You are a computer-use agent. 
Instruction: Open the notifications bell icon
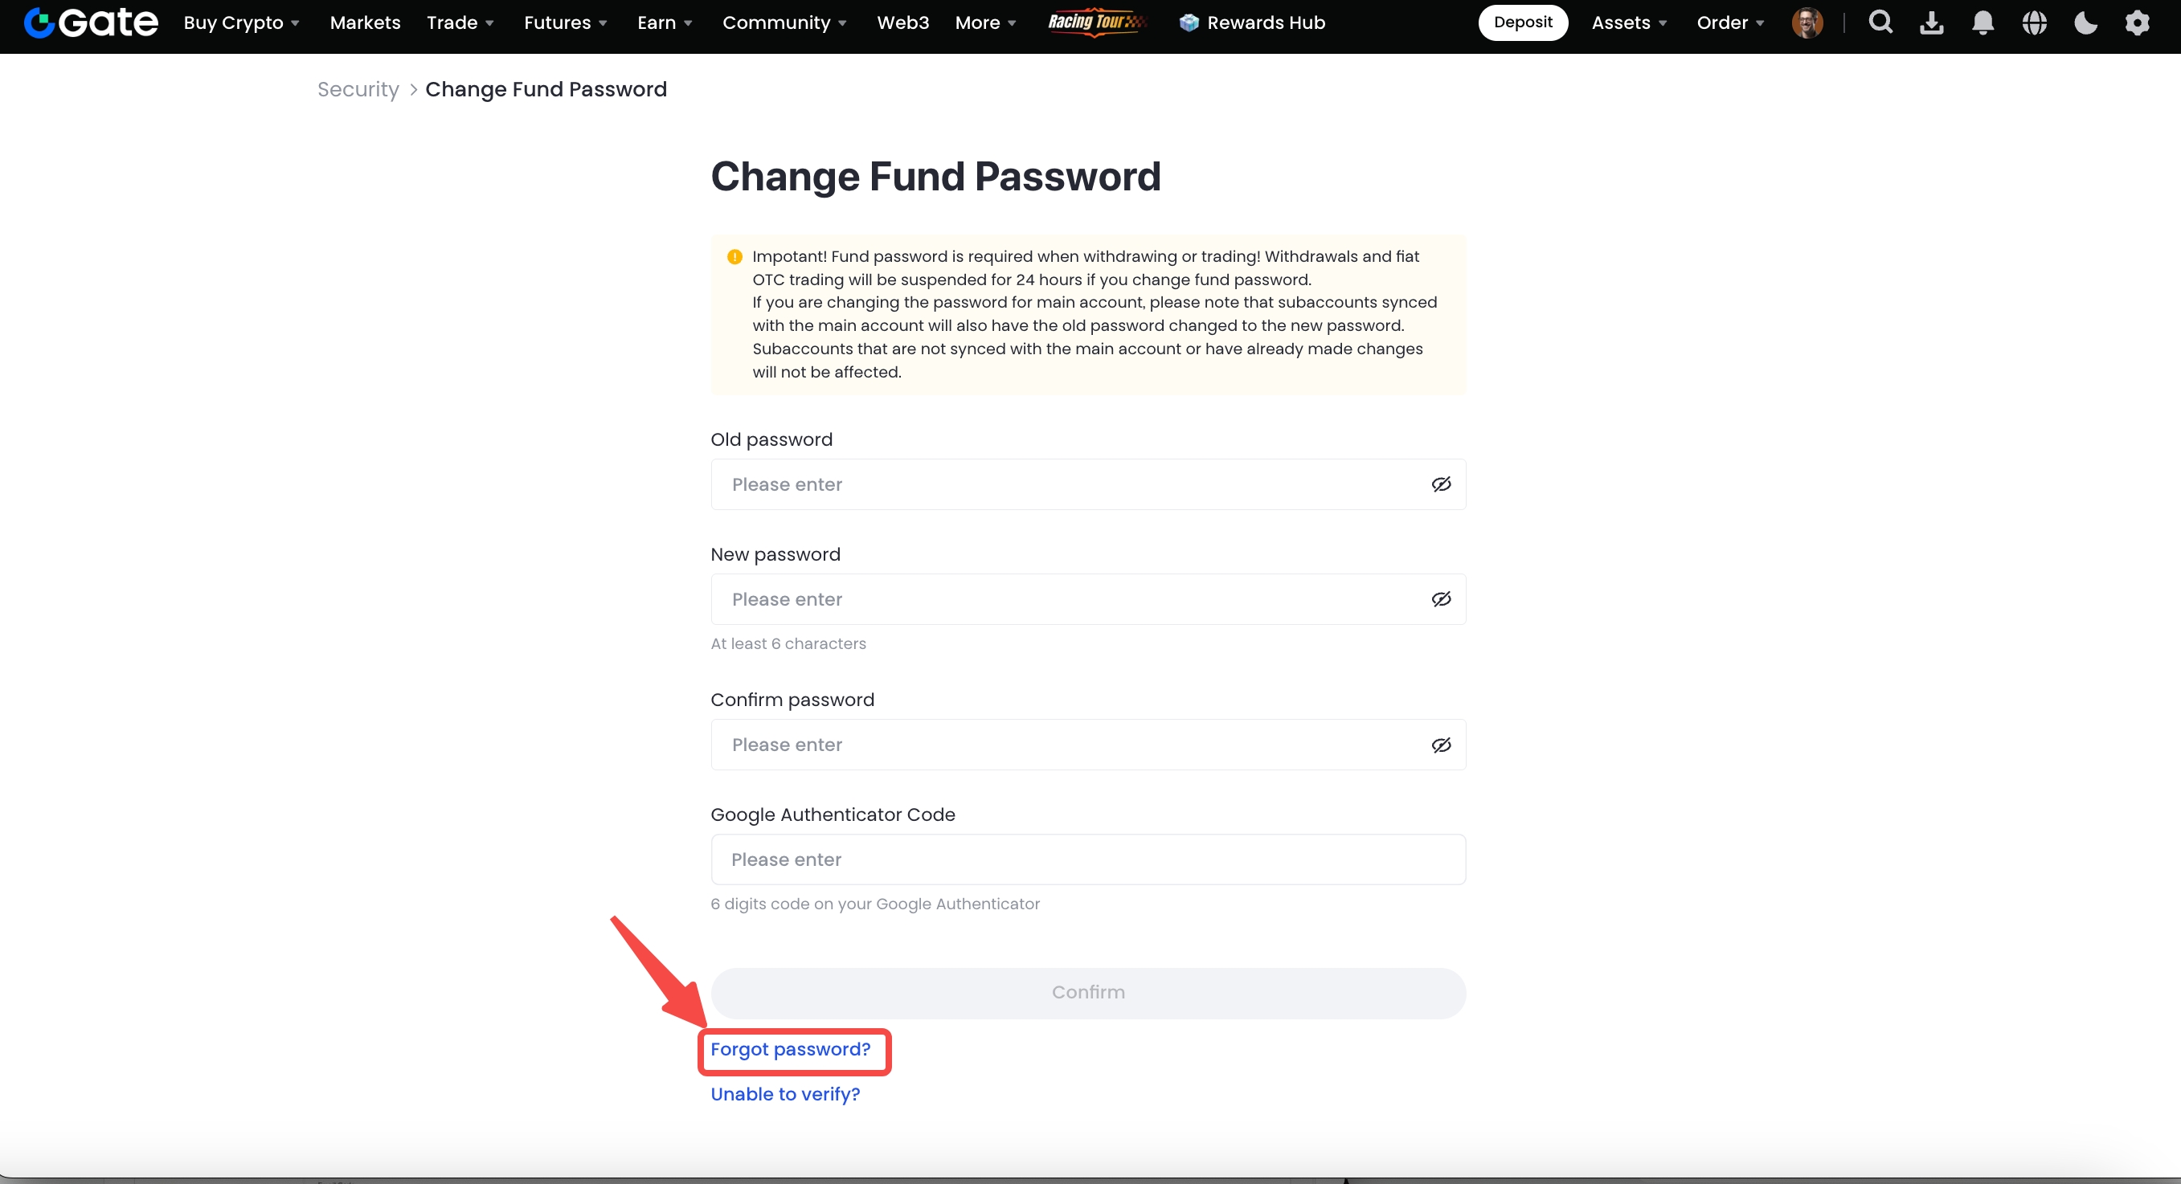click(x=1983, y=22)
